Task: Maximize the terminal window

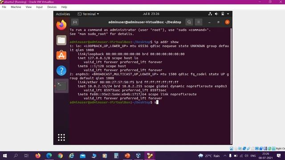Action: [x=218, y=22]
